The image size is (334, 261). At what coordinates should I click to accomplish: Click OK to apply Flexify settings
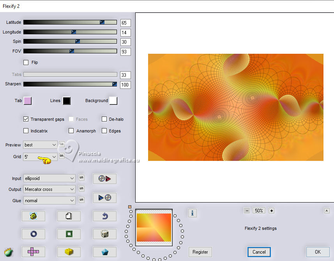pyautogui.click(x=318, y=252)
